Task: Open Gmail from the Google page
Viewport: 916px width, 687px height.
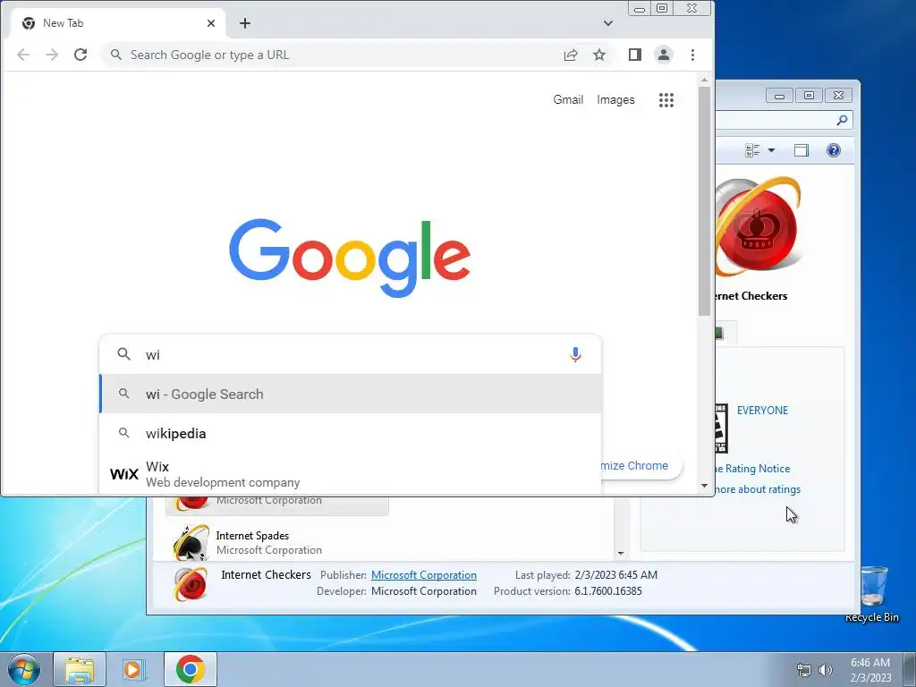Action: coord(568,100)
